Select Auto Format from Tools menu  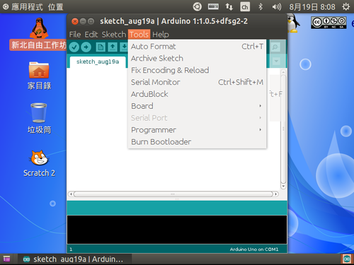click(x=197, y=47)
